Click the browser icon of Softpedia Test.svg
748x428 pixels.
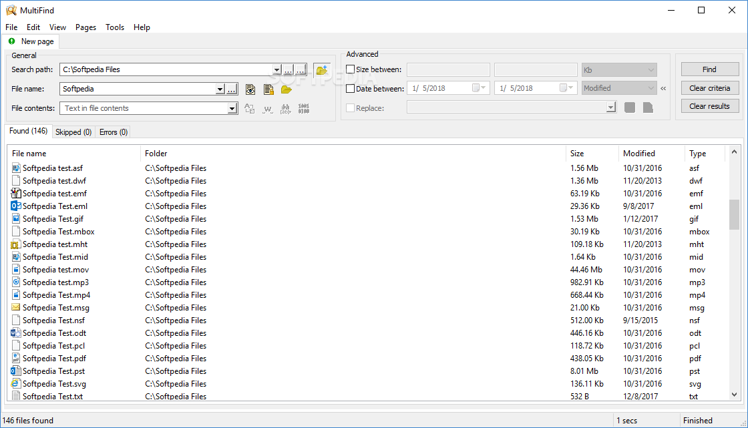pos(16,384)
